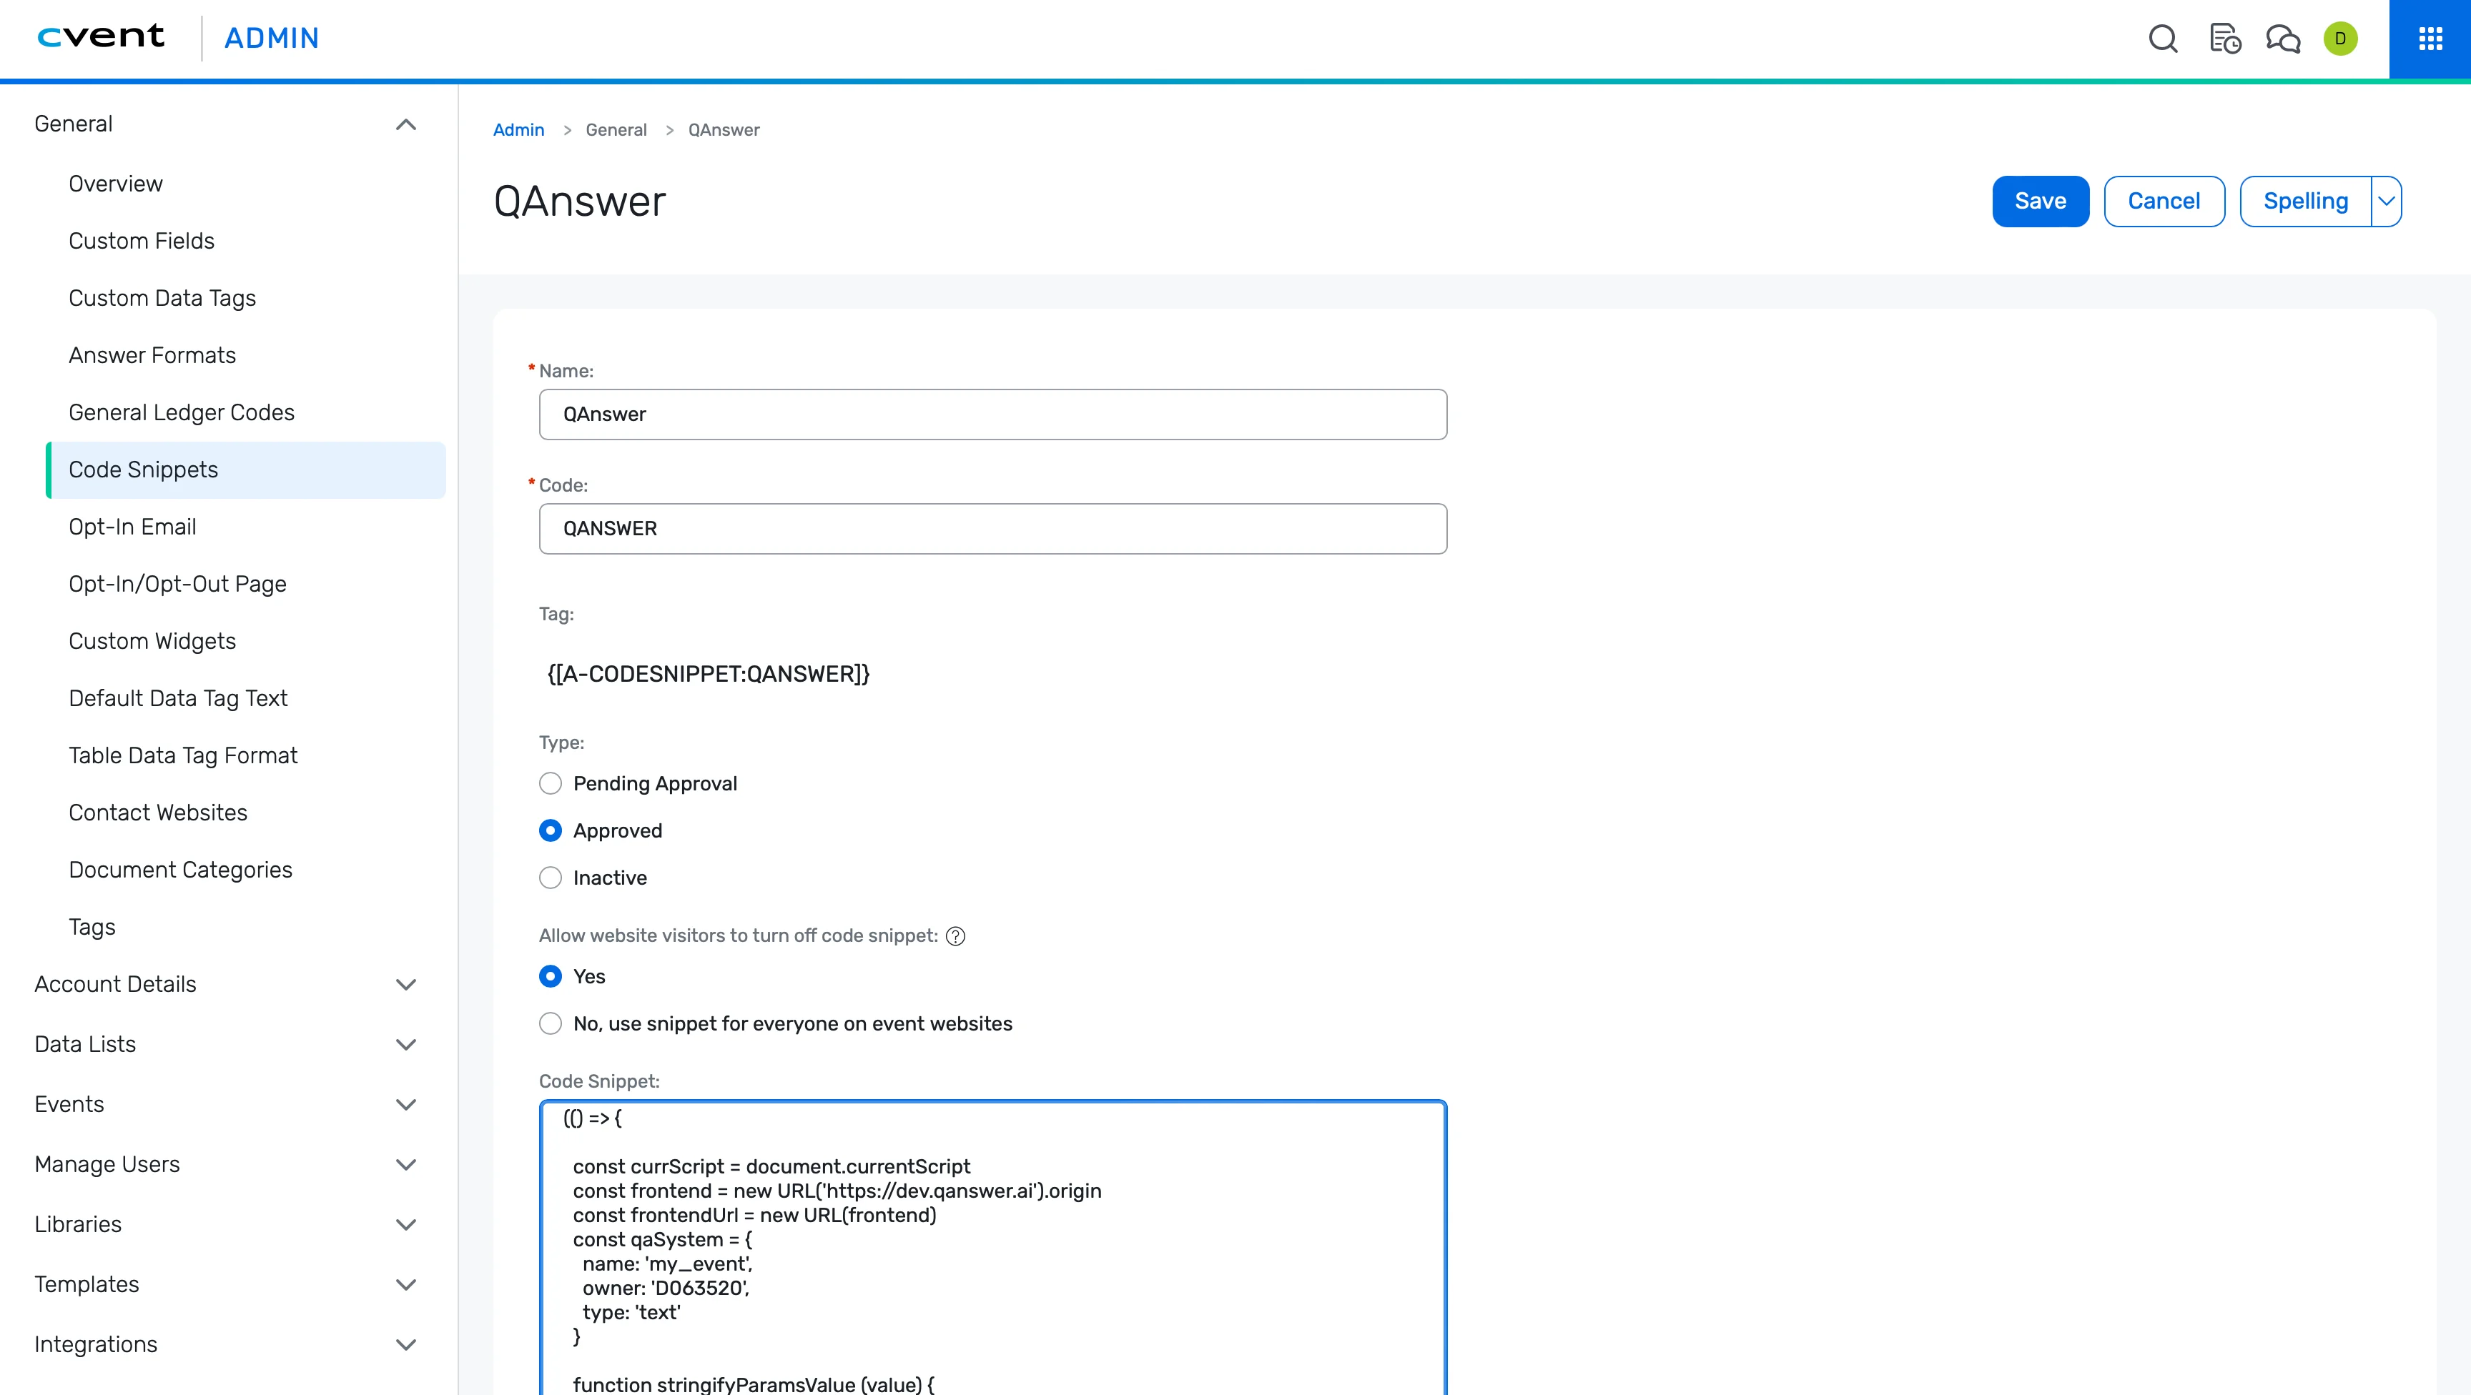Open Contact Websites in the sidebar
Screen dimensions: 2471x1395
pos(157,812)
